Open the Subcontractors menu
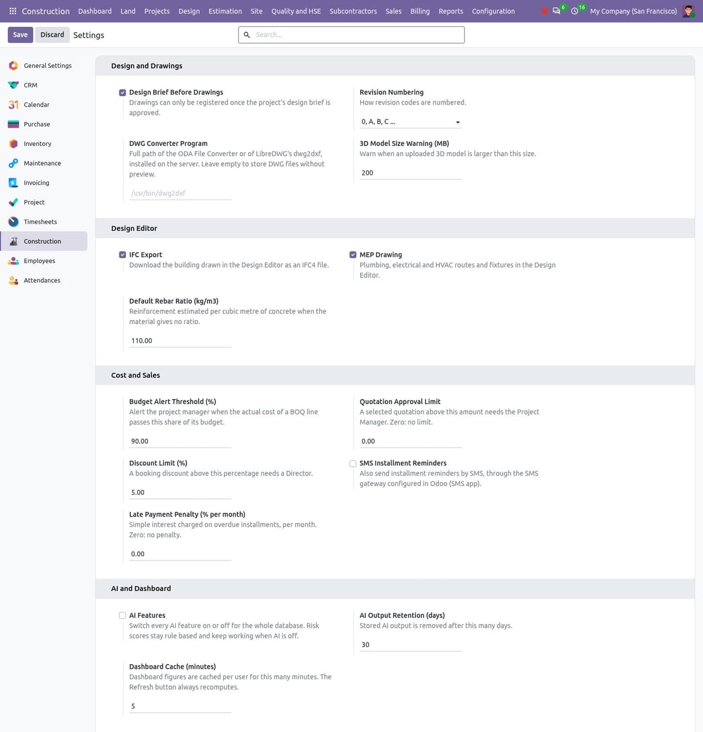Screen dimensions: 703x732 pyautogui.click(x=353, y=11)
